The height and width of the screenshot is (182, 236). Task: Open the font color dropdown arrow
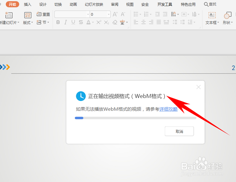click(93, 22)
